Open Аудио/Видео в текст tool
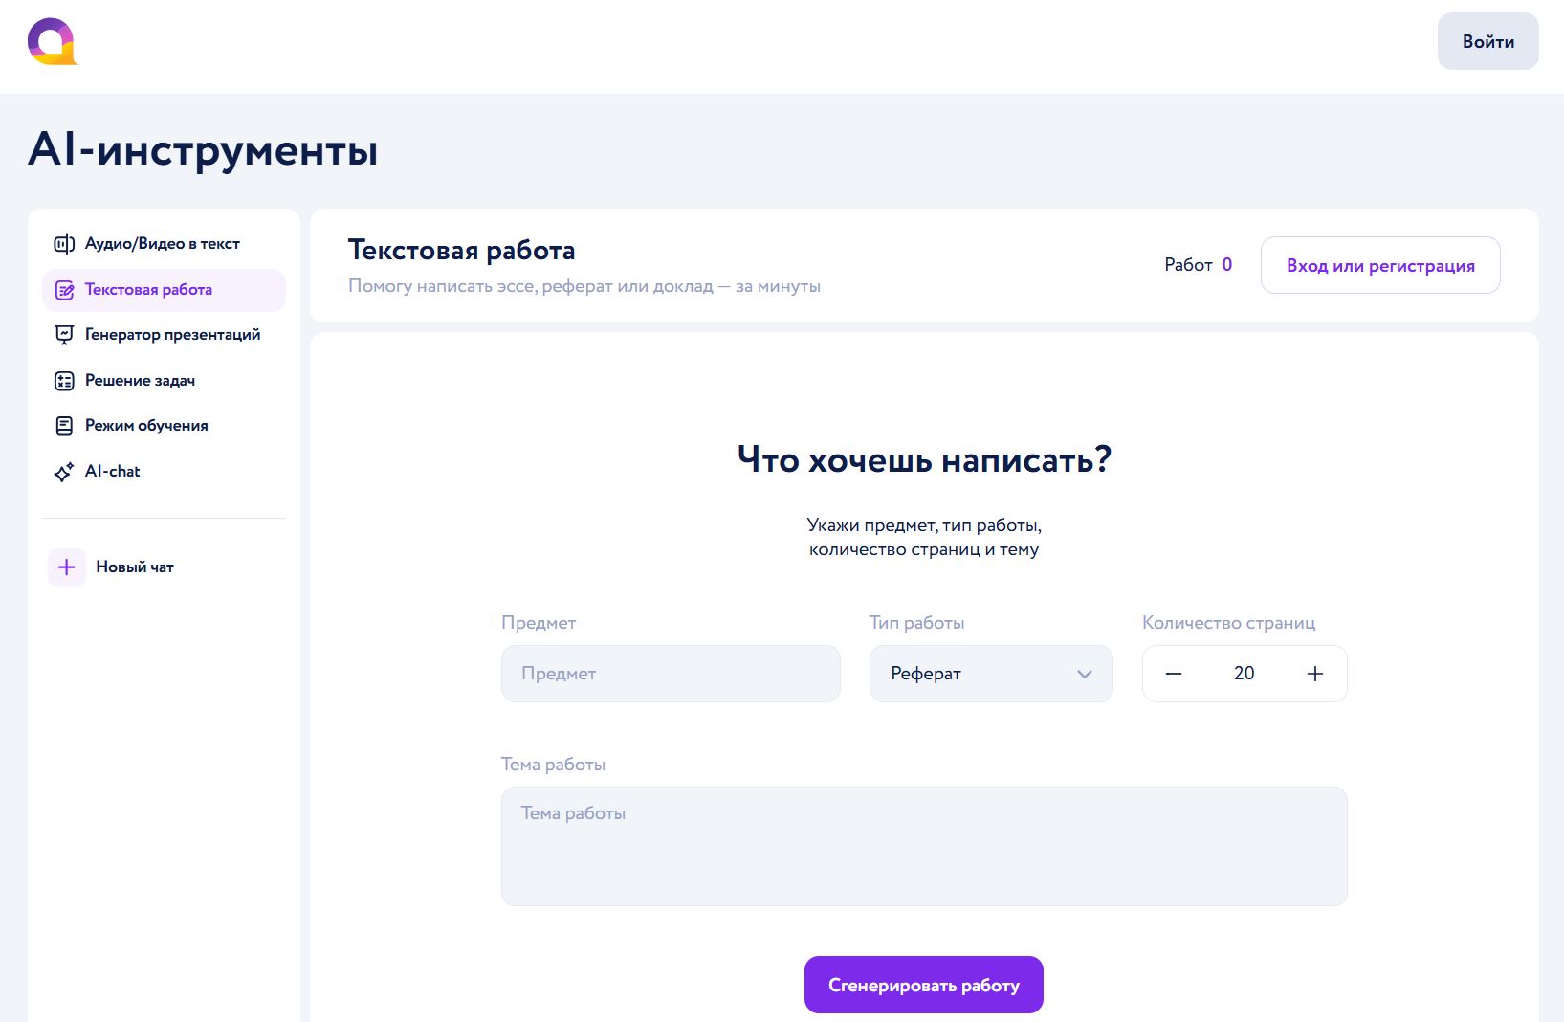Viewport: 1564px width, 1022px height. tap(164, 244)
